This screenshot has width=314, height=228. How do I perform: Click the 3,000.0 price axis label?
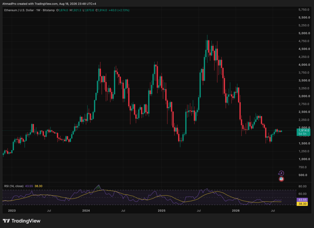pyautogui.click(x=304, y=96)
